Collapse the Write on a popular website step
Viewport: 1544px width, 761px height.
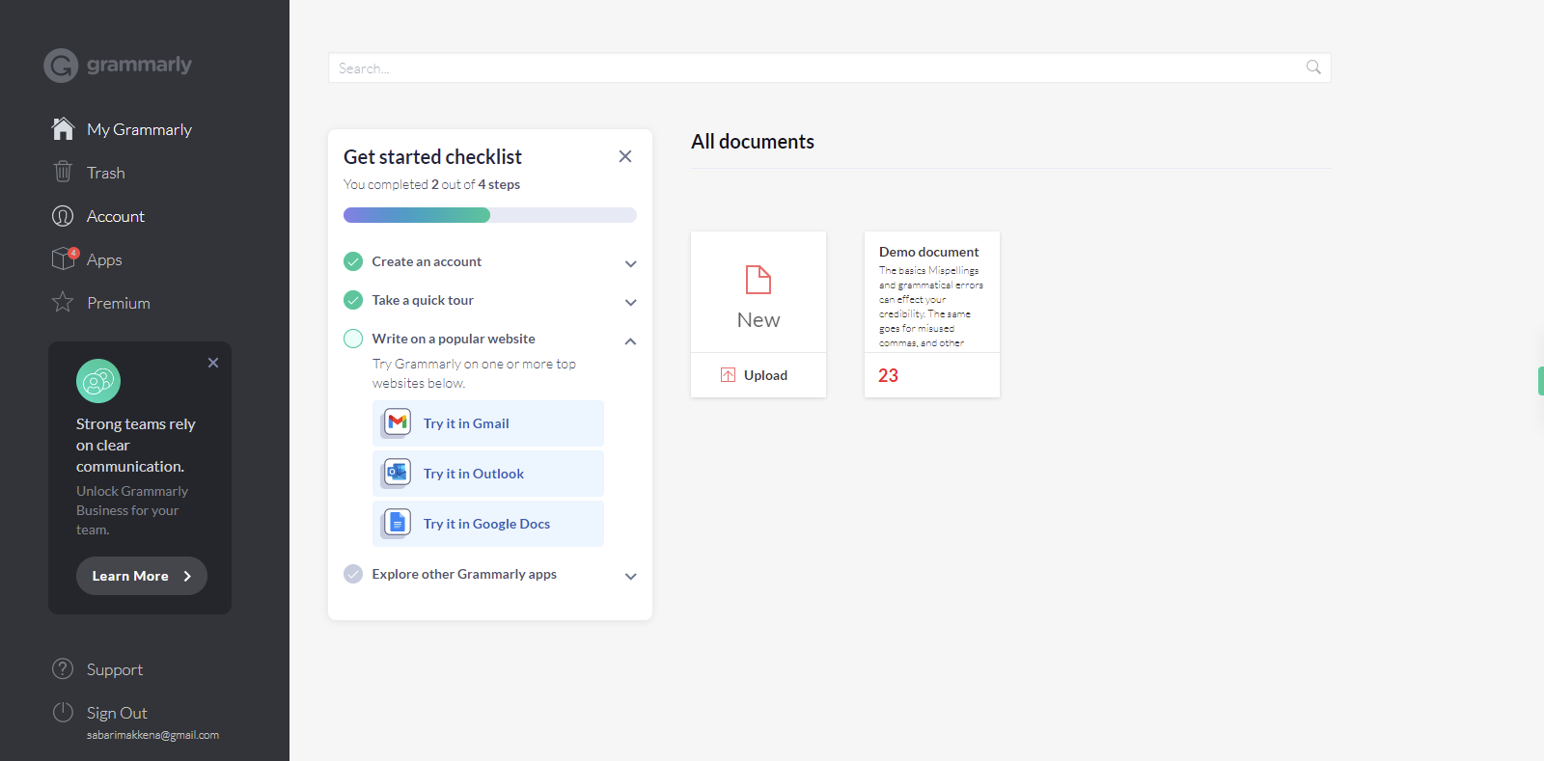click(630, 340)
